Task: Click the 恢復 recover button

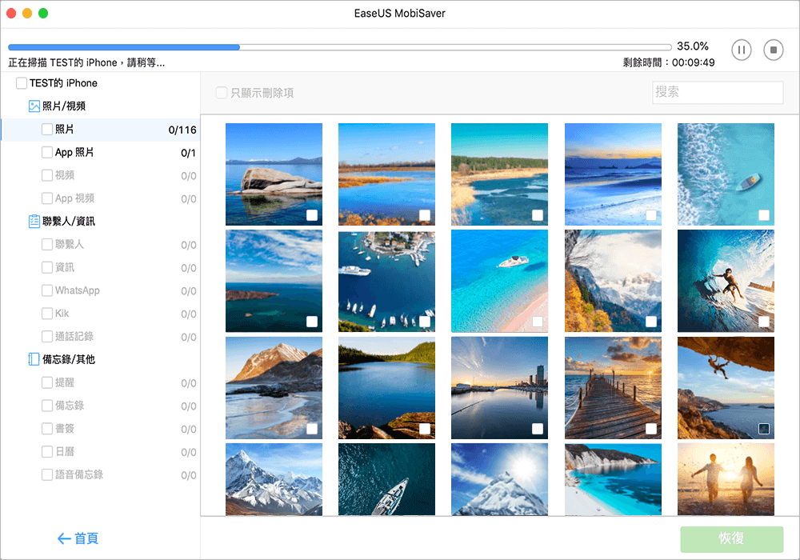Action: 731,538
